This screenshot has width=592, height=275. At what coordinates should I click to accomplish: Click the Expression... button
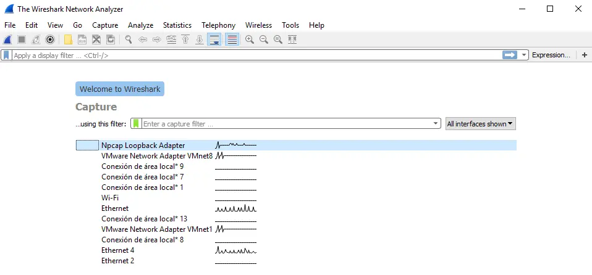click(x=551, y=55)
